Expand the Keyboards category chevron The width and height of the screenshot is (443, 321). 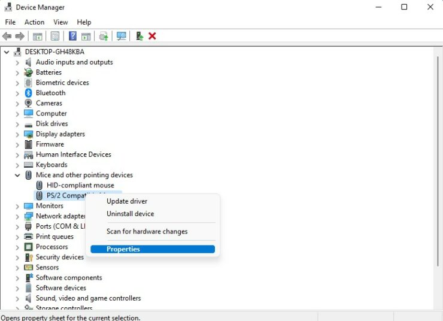coord(17,165)
